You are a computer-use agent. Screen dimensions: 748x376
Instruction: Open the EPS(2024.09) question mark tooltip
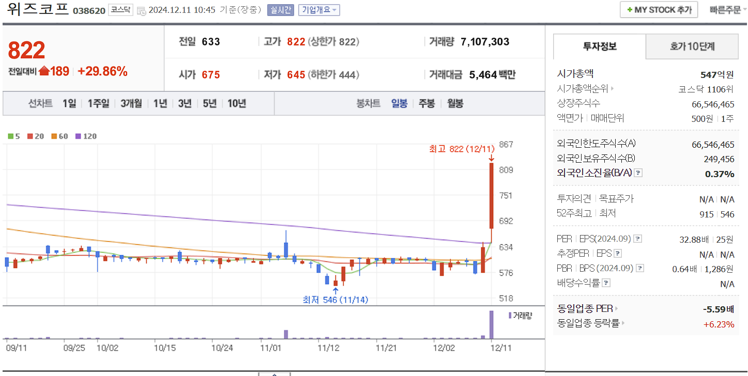tap(637, 238)
